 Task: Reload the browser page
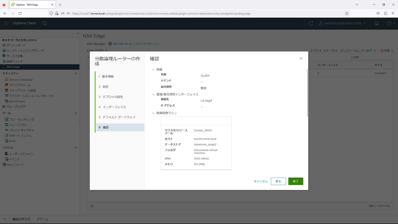[x=20, y=13]
